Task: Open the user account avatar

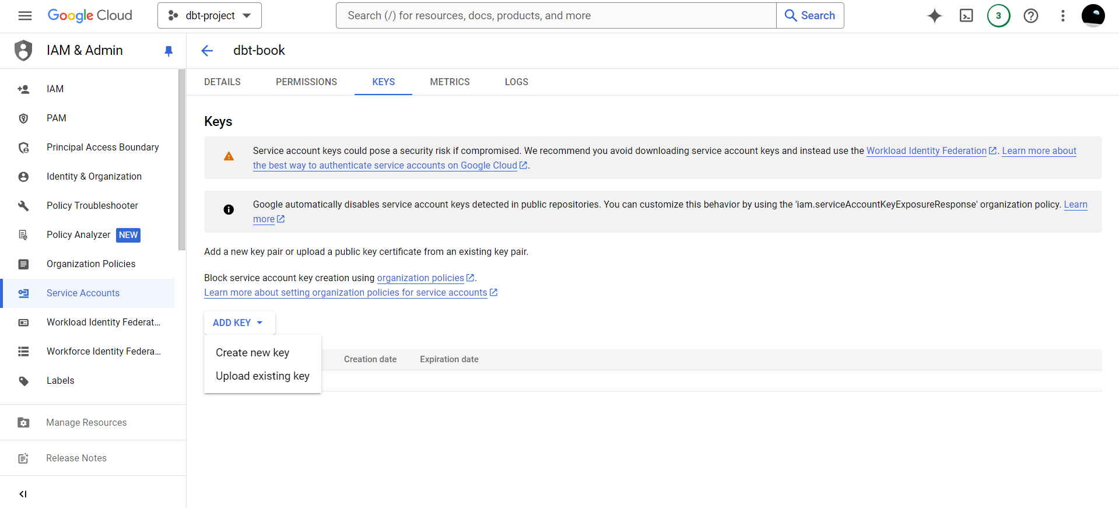Action: coord(1093,16)
